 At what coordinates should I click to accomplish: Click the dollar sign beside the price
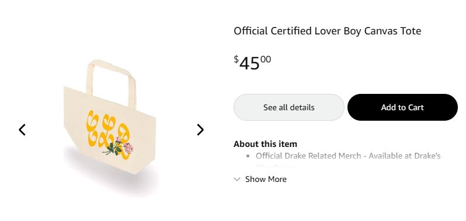[x=236, y=59]
